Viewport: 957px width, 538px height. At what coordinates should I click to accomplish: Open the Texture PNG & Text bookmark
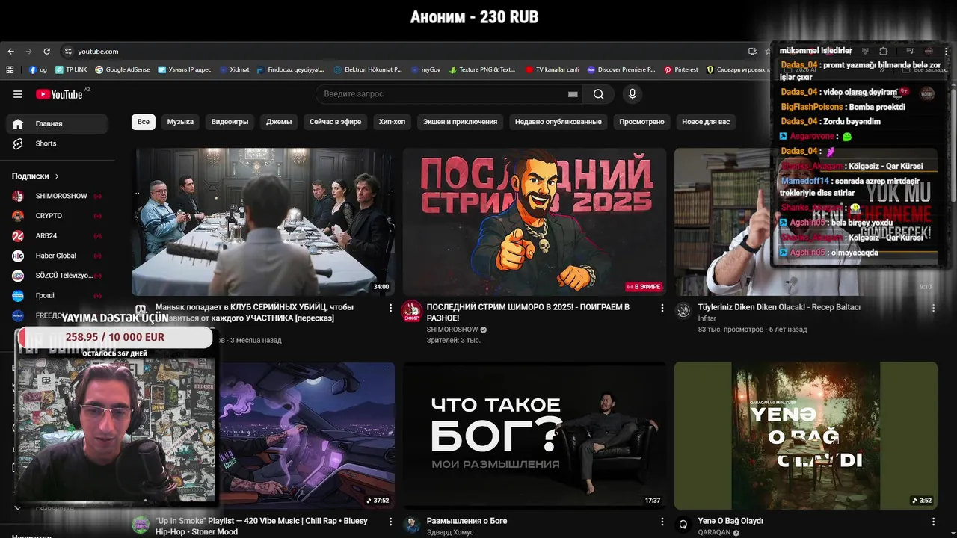click(482, 69)
